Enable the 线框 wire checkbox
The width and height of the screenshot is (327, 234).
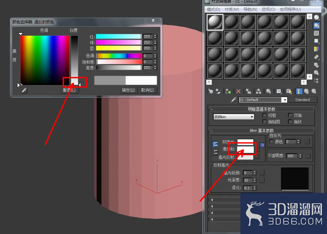coord(265,115)
